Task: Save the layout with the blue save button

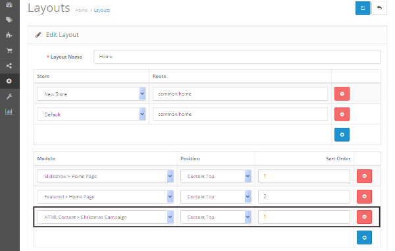Action: (x=363, y=8)
